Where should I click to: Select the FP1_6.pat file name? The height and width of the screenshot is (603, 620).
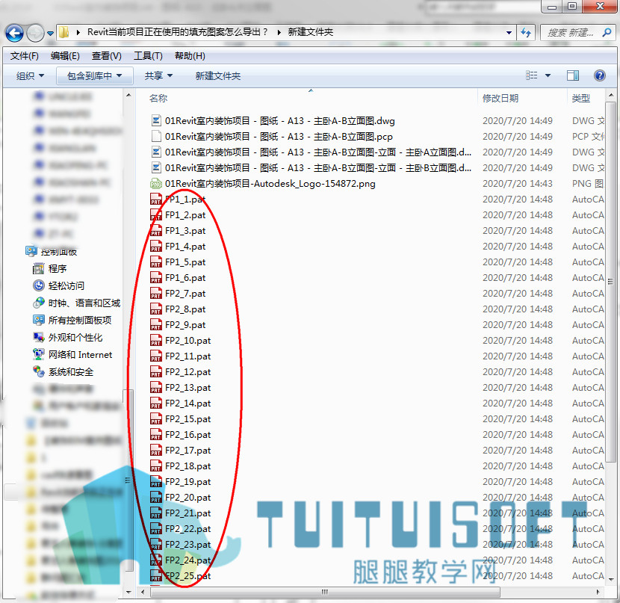point(185,277)
